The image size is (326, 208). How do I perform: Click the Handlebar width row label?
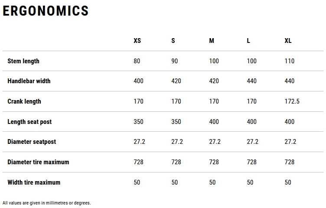pyautogui.click(x=29, y=81)
